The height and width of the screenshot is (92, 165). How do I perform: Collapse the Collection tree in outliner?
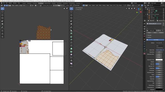click(x=146, y=9)
